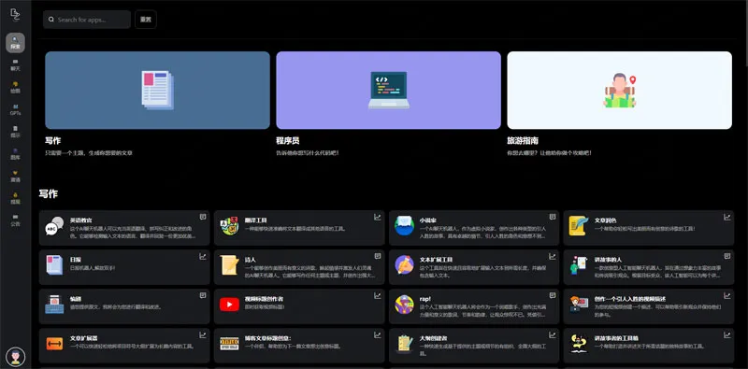Open the 讲故事的人 app icon

point(579,265)
